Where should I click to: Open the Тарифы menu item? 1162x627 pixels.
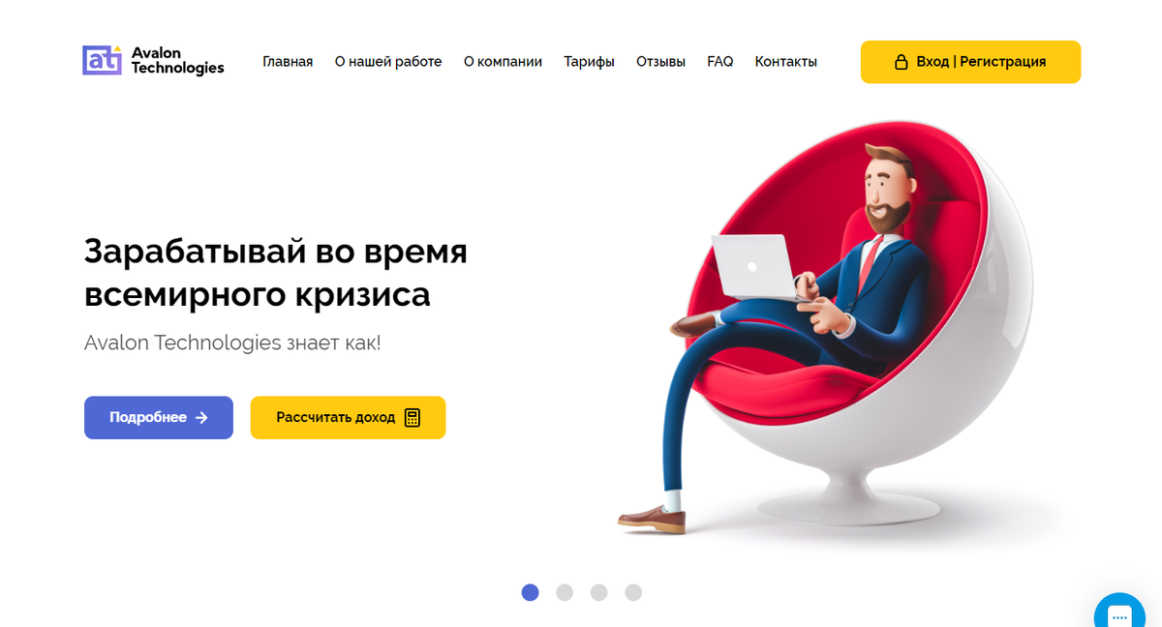(589, 62)
